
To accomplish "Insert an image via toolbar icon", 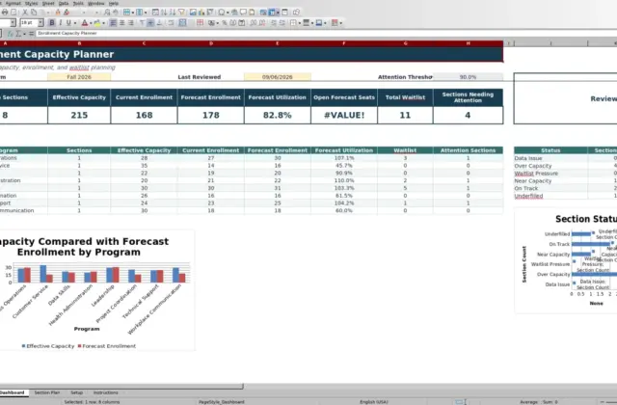I will tap(193, 13).
